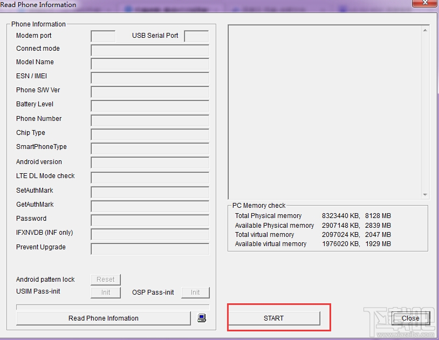This screenshot has width=439, height=340.
Task: Click the Battery Level field
Action: [150, 106]
